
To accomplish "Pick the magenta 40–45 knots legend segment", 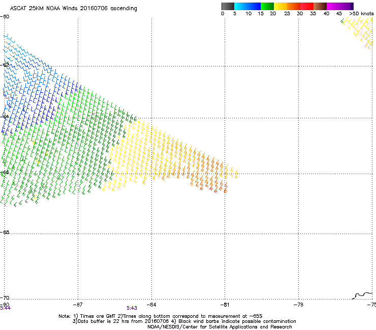I will (x=333, y=6).
